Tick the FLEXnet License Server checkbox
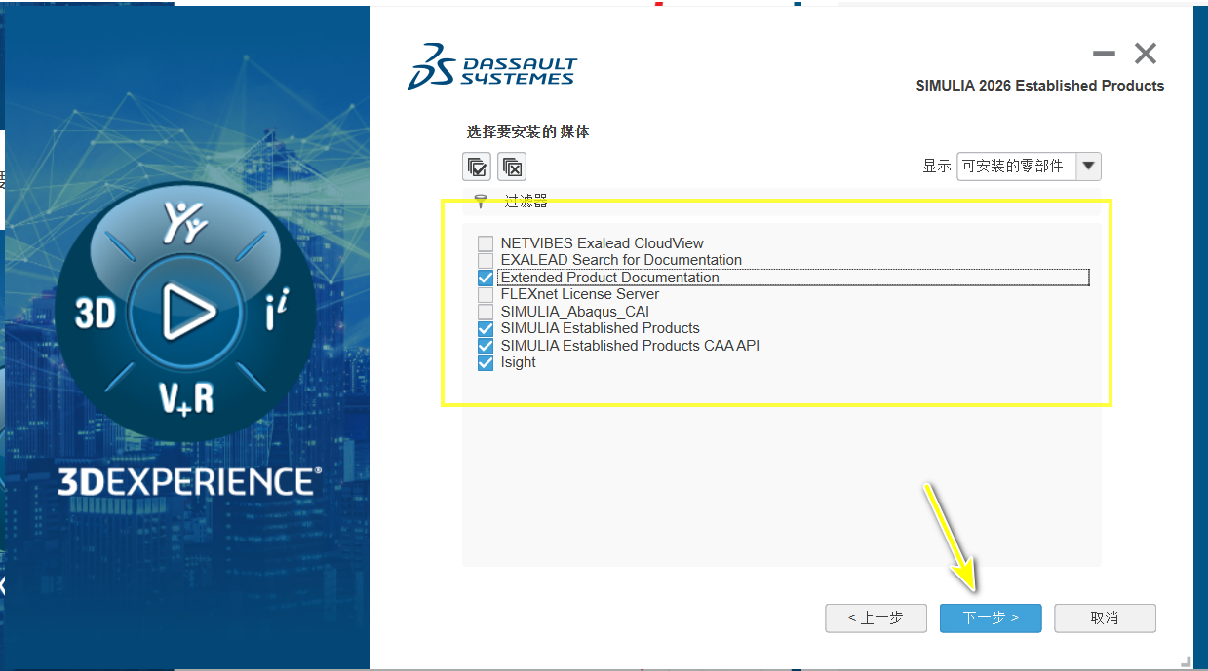Viewport: 1208px width, 671px height. click(x=486, y=294)
